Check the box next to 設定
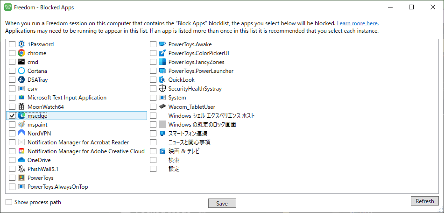Viewport: 444px width, 213px height. 153,169
